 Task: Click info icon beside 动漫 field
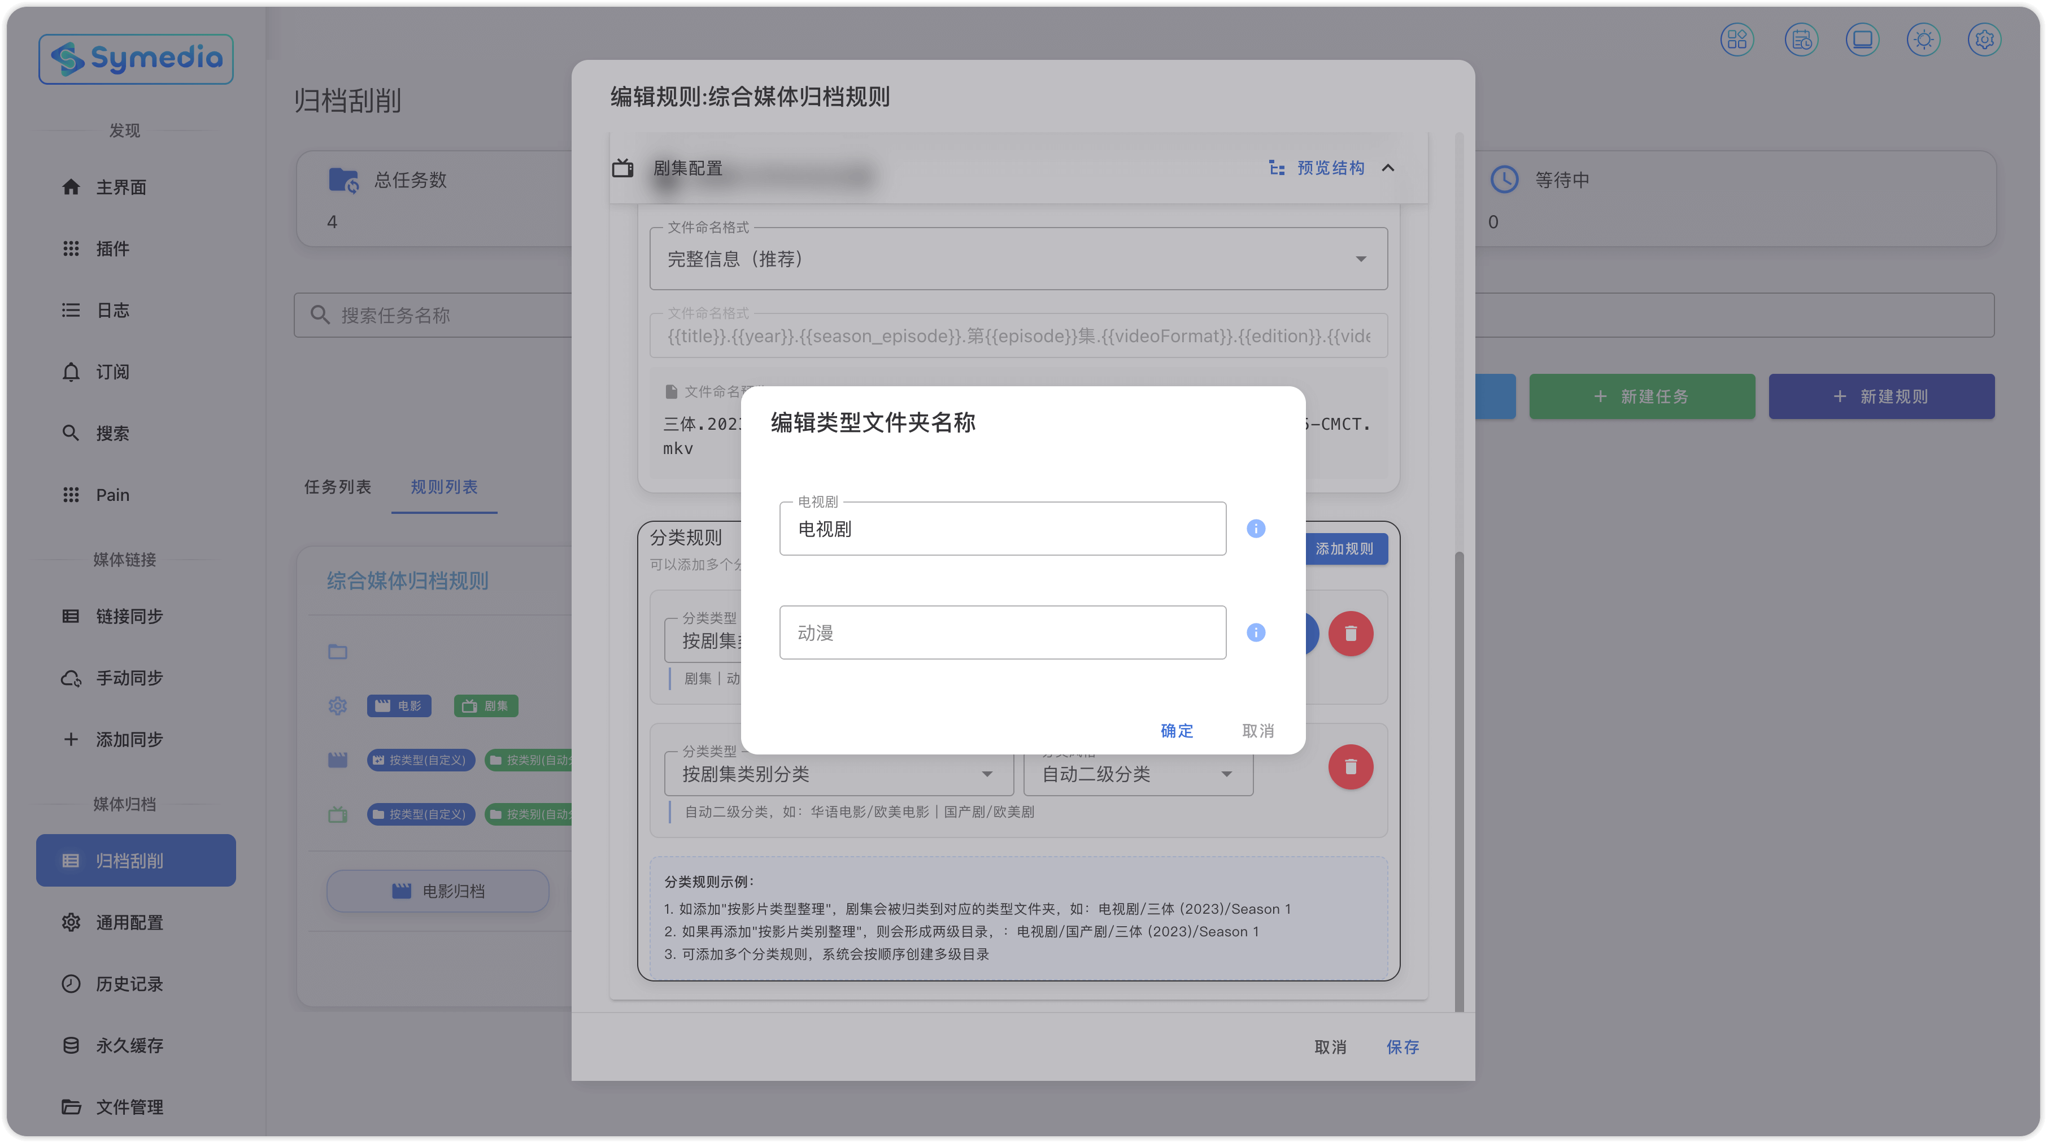point(1256,632)
